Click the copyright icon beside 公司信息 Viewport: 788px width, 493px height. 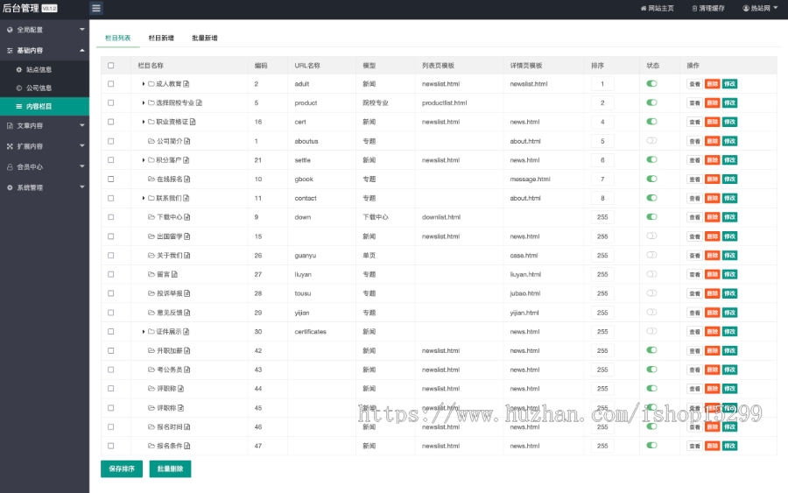(19, 88)
